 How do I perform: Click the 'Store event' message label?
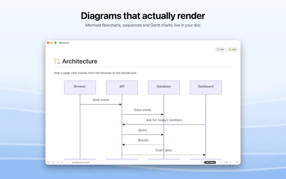[142, 110]
